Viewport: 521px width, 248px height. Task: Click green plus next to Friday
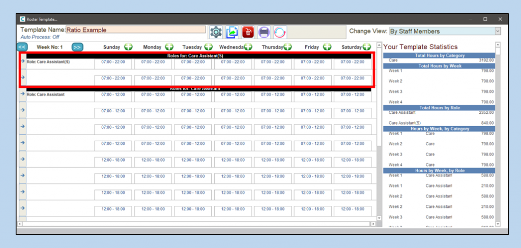(x=327, y=47)
